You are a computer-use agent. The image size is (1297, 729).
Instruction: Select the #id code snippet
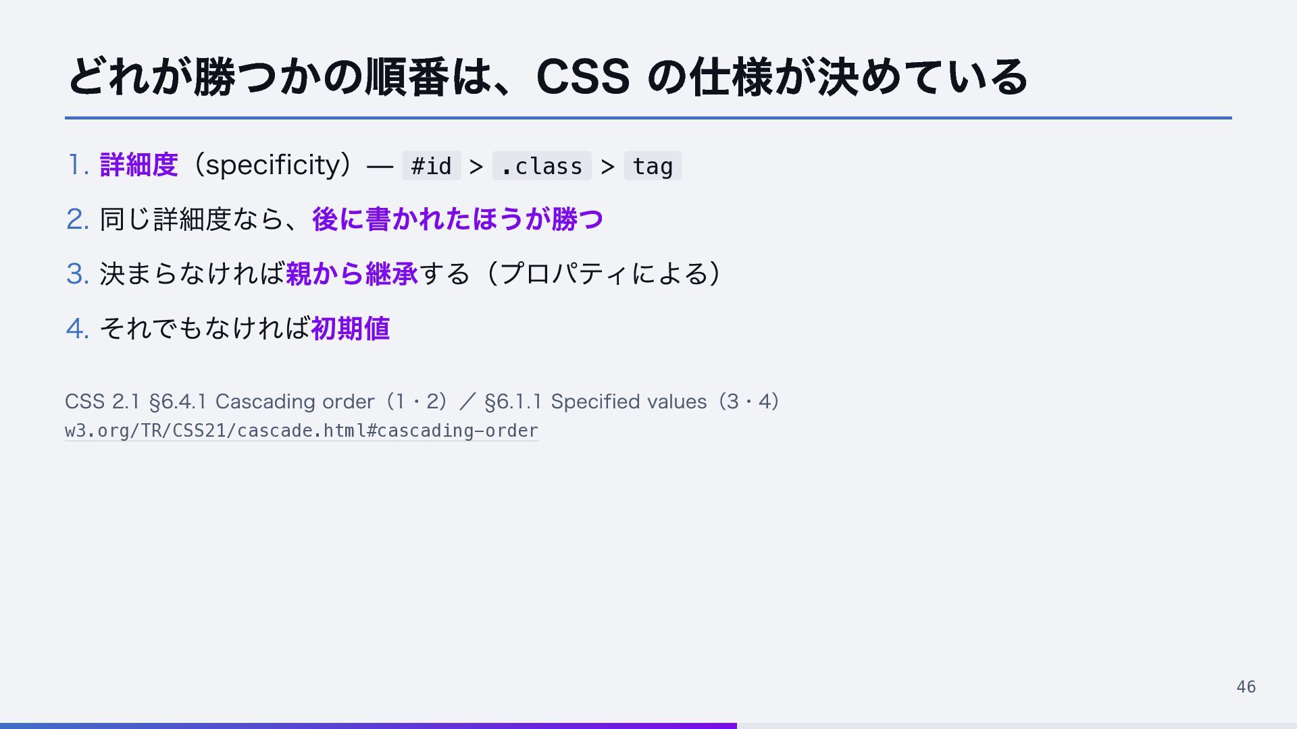[431, 166]
